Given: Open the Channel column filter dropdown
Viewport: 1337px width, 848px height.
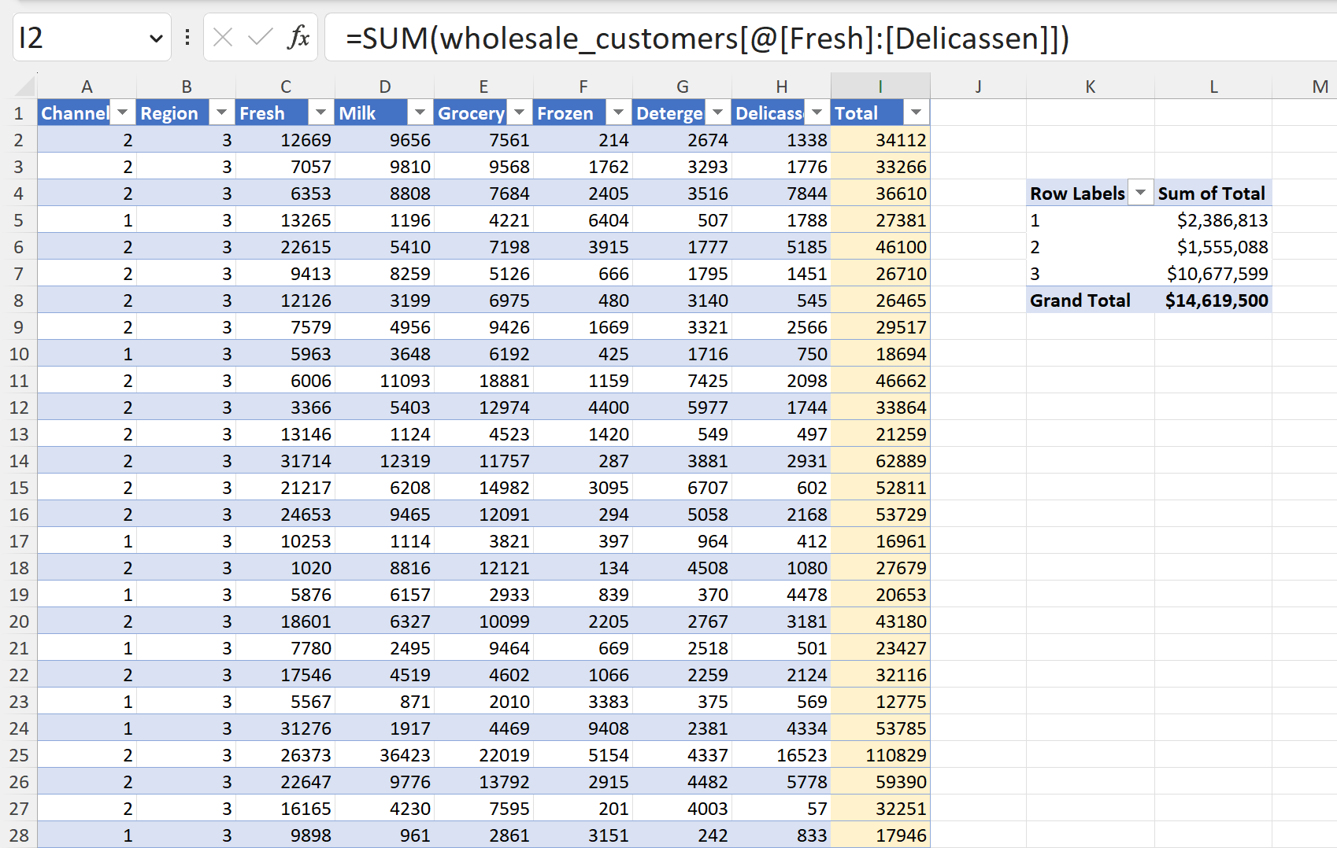Looking at the screenshot, I should (123, 112).
